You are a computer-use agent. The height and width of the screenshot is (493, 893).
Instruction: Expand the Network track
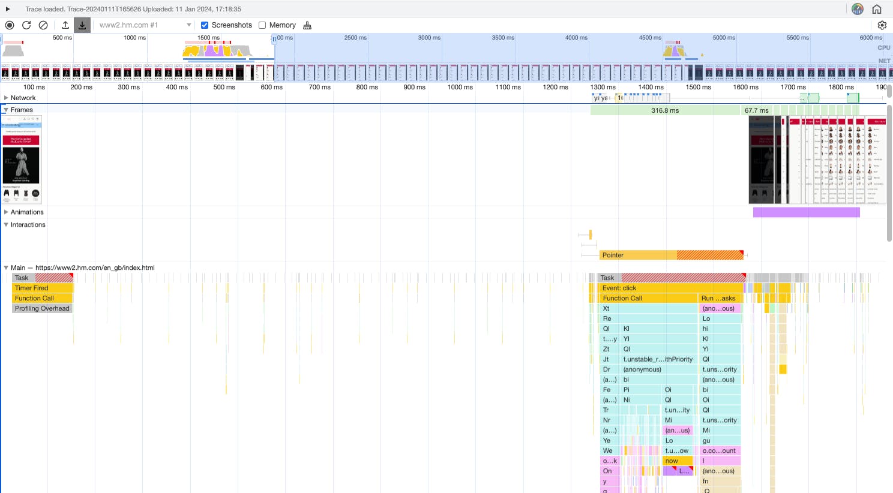click(x=7, y=98)
